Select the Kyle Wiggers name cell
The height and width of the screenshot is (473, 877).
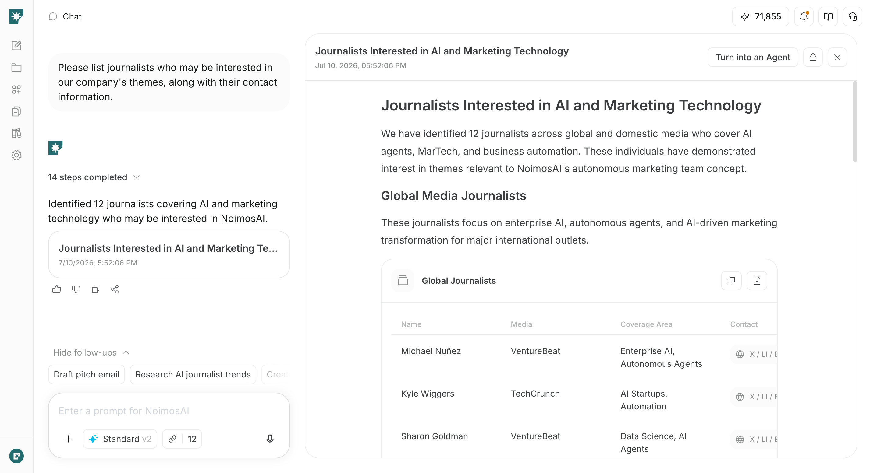(427, 394)
